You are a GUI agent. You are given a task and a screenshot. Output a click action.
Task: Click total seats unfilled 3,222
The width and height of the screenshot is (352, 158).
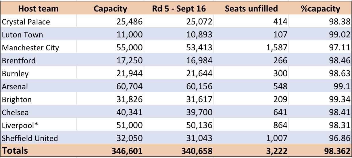[x=276, y=151]
